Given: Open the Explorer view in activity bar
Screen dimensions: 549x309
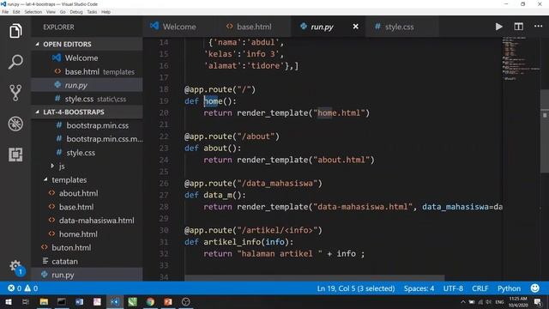Looking at the screenshot, I should coord(15,31).
